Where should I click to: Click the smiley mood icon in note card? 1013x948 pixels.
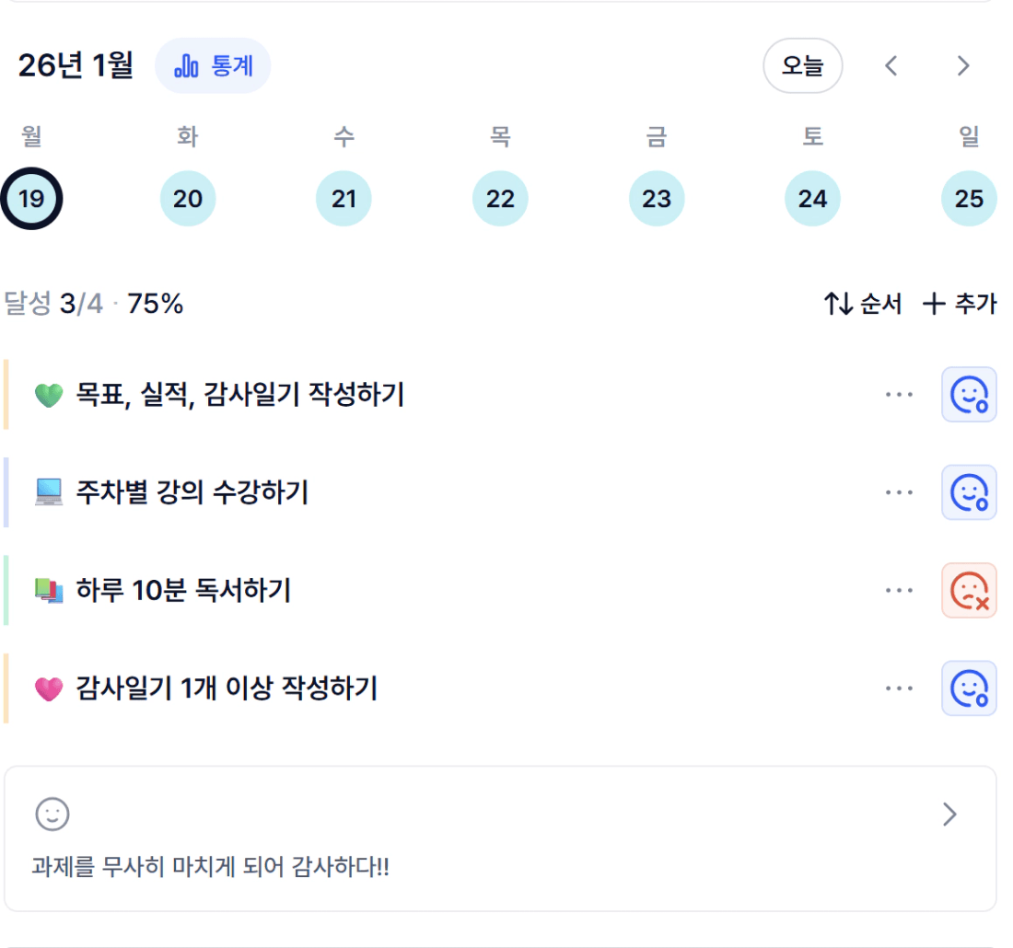point(52,815)
